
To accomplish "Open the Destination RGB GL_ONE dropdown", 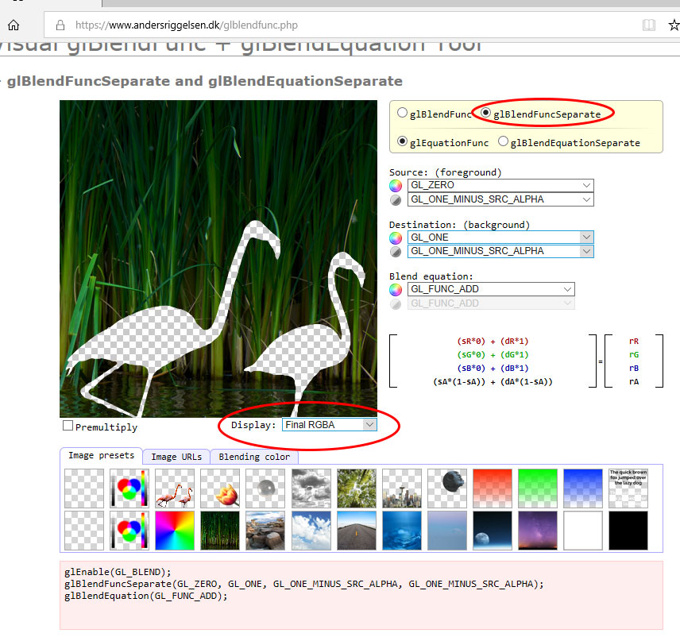I will (500, 237).
